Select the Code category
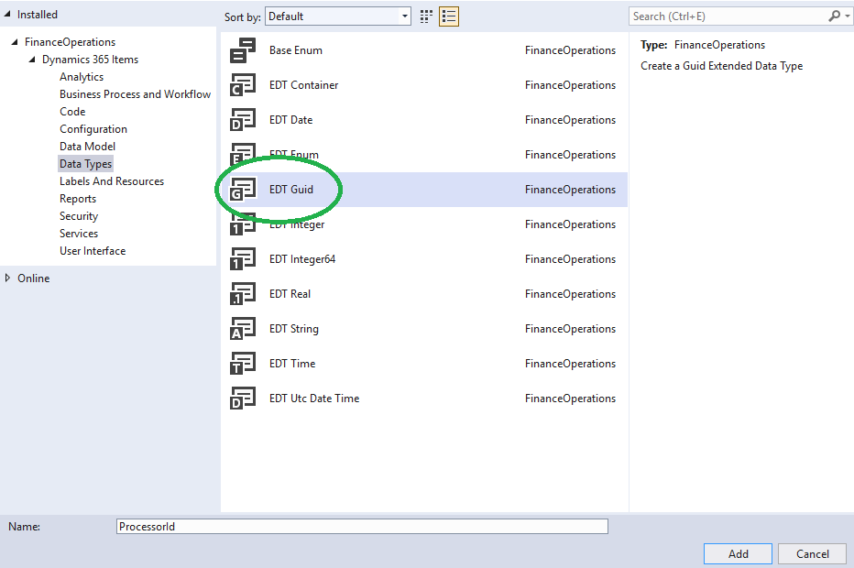The height and width of the screenshot is (568, 854). point(72,112)
